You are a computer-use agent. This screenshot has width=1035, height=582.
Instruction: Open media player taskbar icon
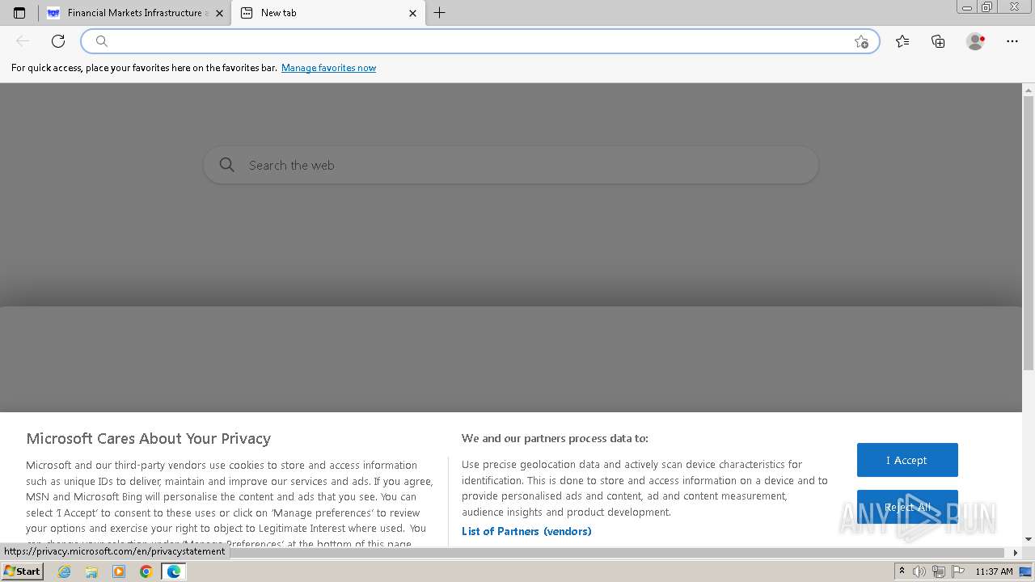tap(119, 571)
